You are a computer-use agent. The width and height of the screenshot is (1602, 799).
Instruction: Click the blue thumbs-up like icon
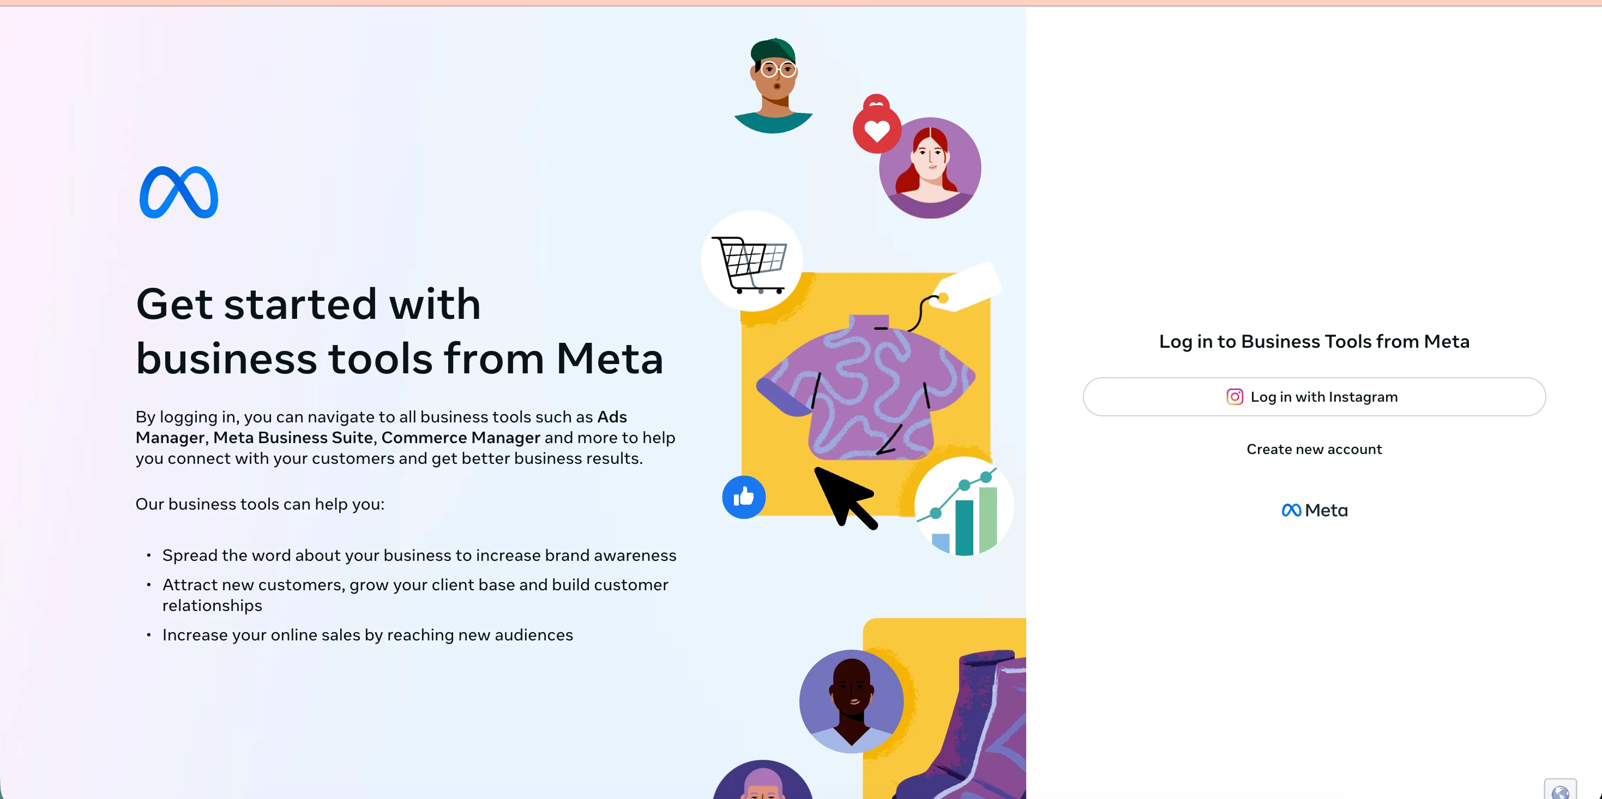click(x=744, y=497)
